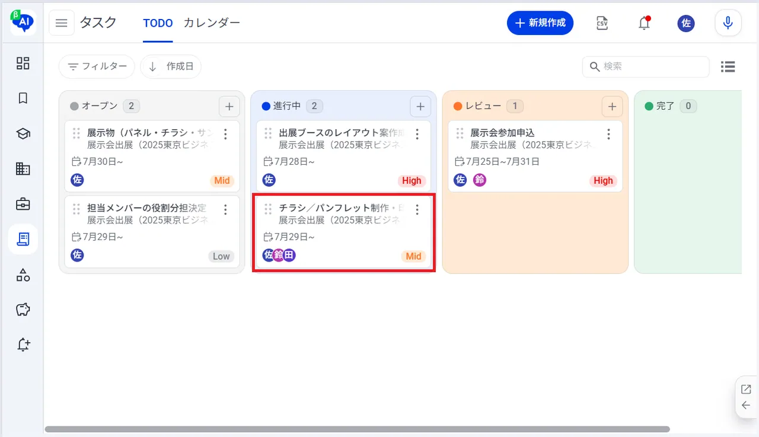Viewport: 759px width, 437px height.
Task: Open the bookmark icon in sidebar
Action: [23, 98]
